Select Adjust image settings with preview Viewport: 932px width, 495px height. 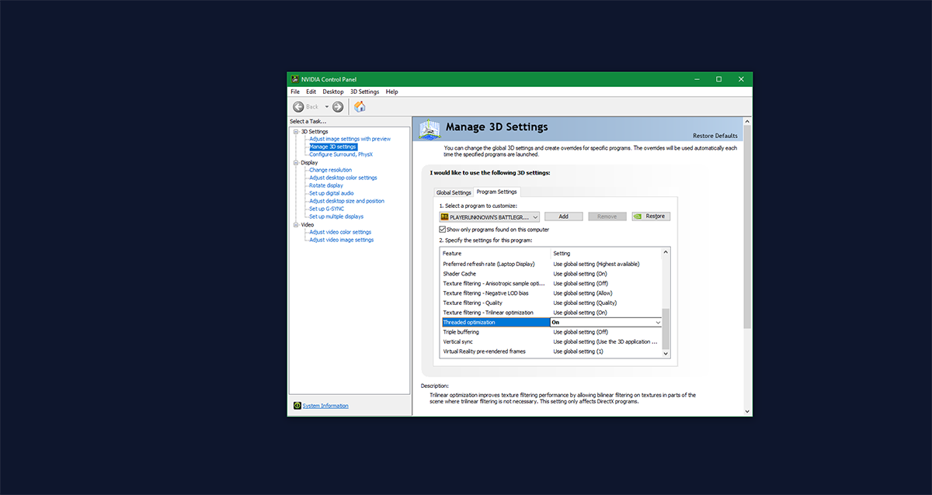[x=349, y=139]
